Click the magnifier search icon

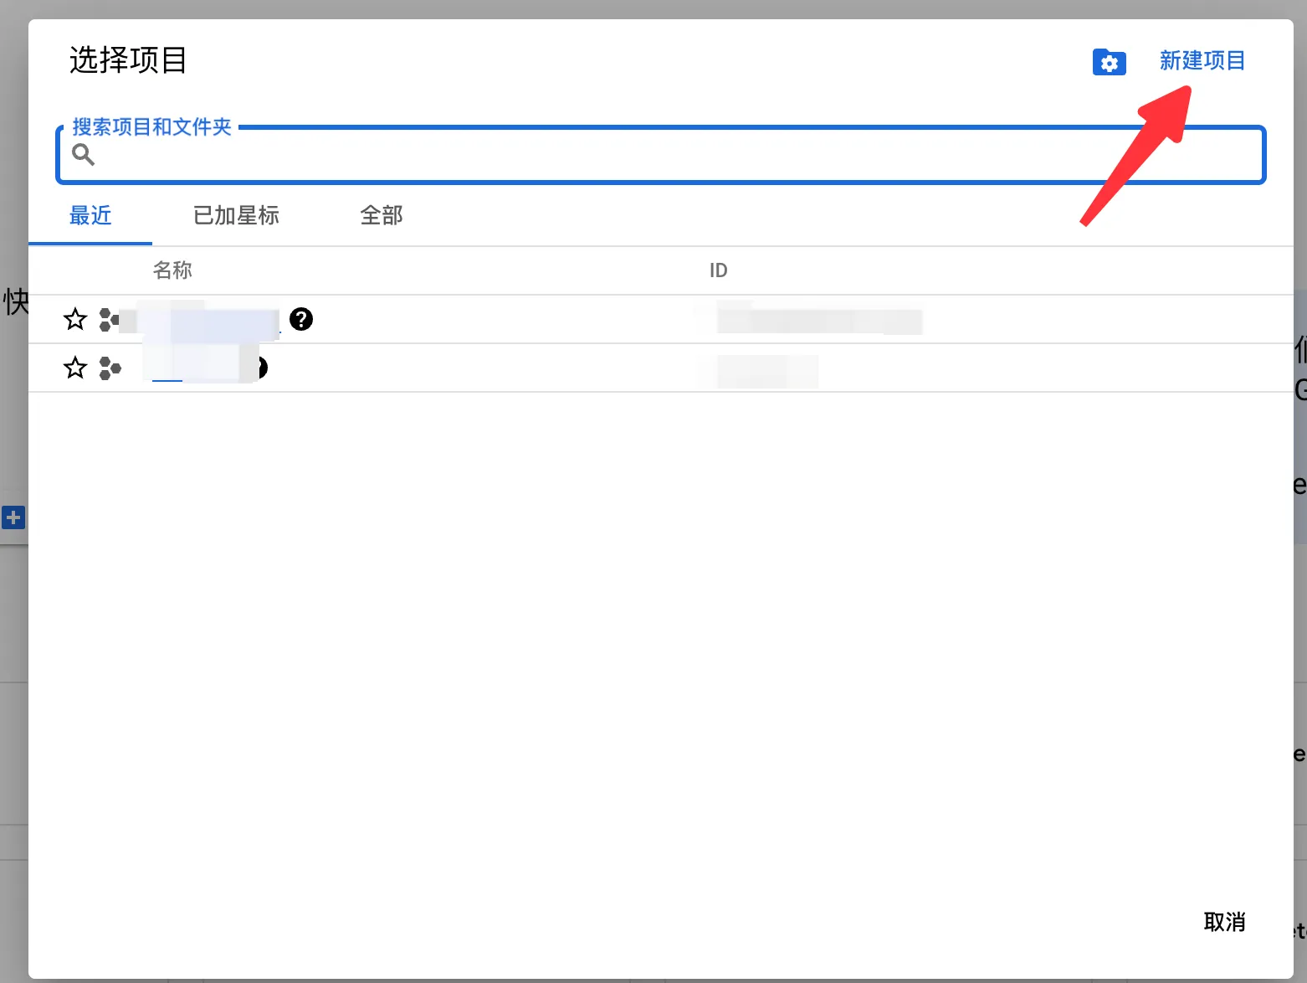(x=83, y=154)
